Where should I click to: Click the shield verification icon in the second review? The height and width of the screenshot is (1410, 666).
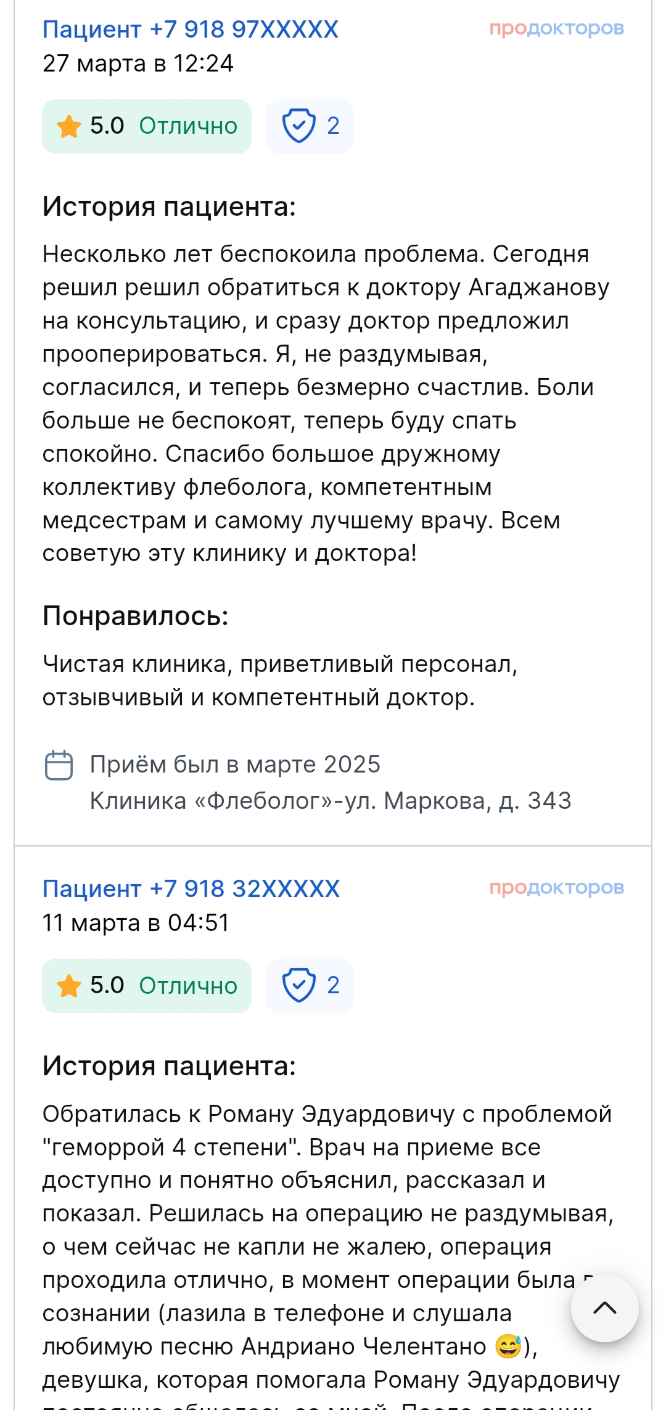coord(298,985)
